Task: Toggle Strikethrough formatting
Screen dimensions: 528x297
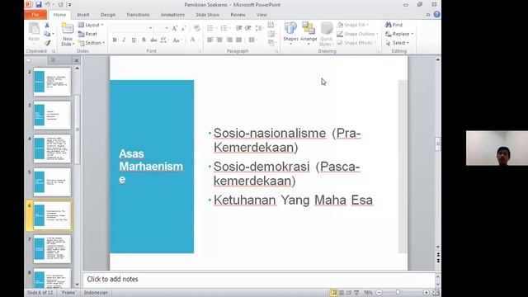Action: tap(153, 40)
